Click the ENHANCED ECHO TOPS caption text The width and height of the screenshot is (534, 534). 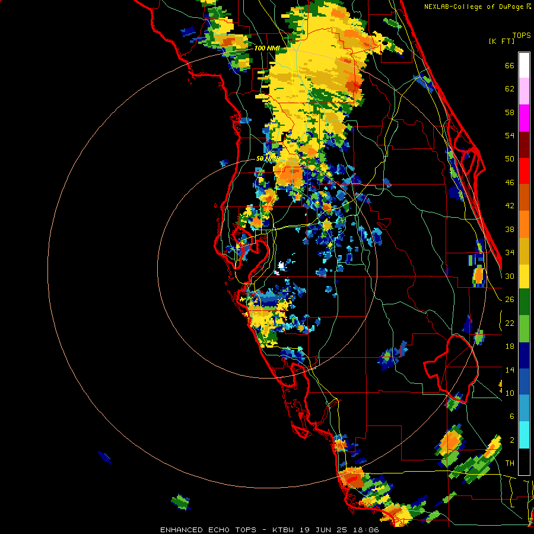pyautogui.click(x=208, y=530)
